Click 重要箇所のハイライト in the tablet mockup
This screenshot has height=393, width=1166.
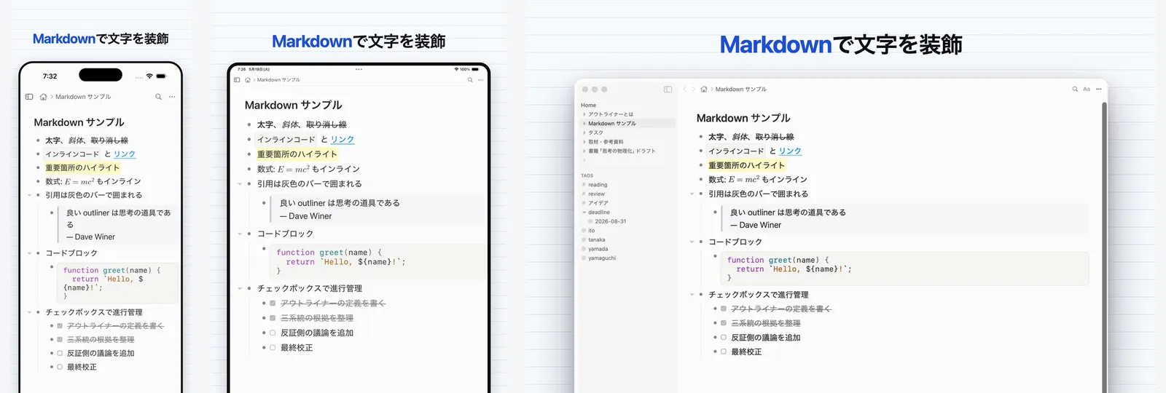point(297,154)
